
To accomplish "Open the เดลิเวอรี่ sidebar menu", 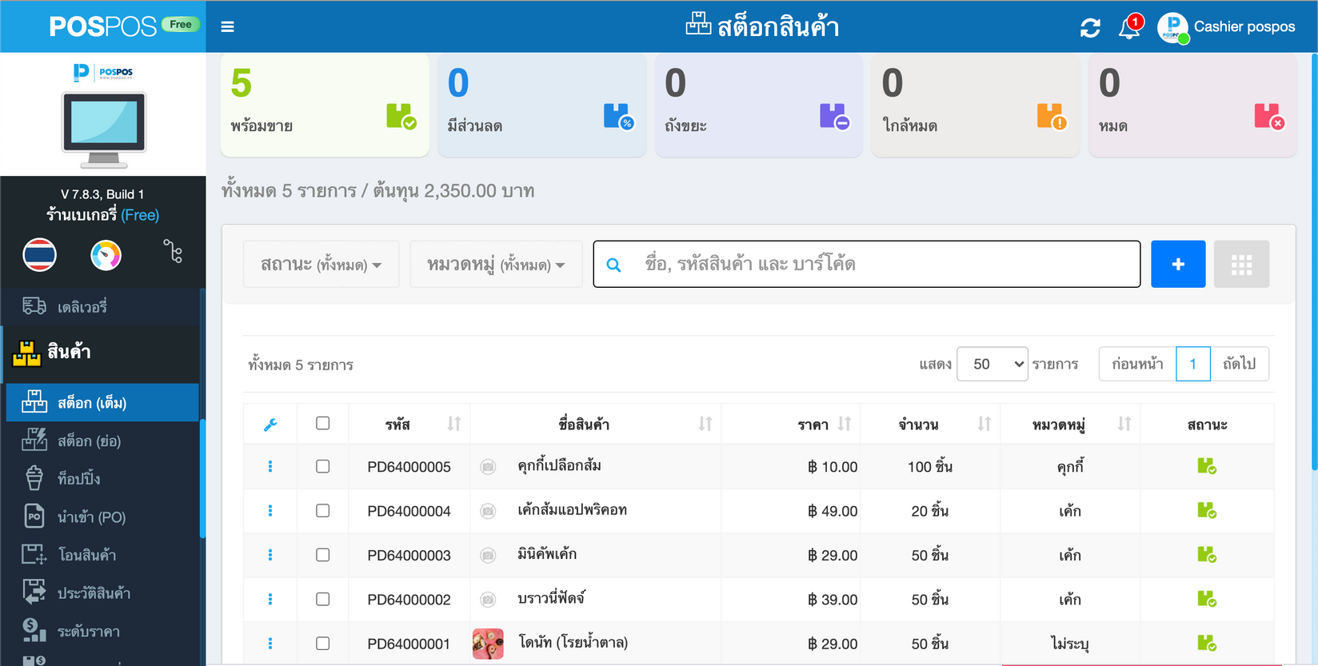I will coord(99,306).
